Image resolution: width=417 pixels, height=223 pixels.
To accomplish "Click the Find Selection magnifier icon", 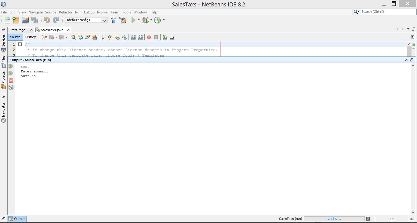I will 73,37.
